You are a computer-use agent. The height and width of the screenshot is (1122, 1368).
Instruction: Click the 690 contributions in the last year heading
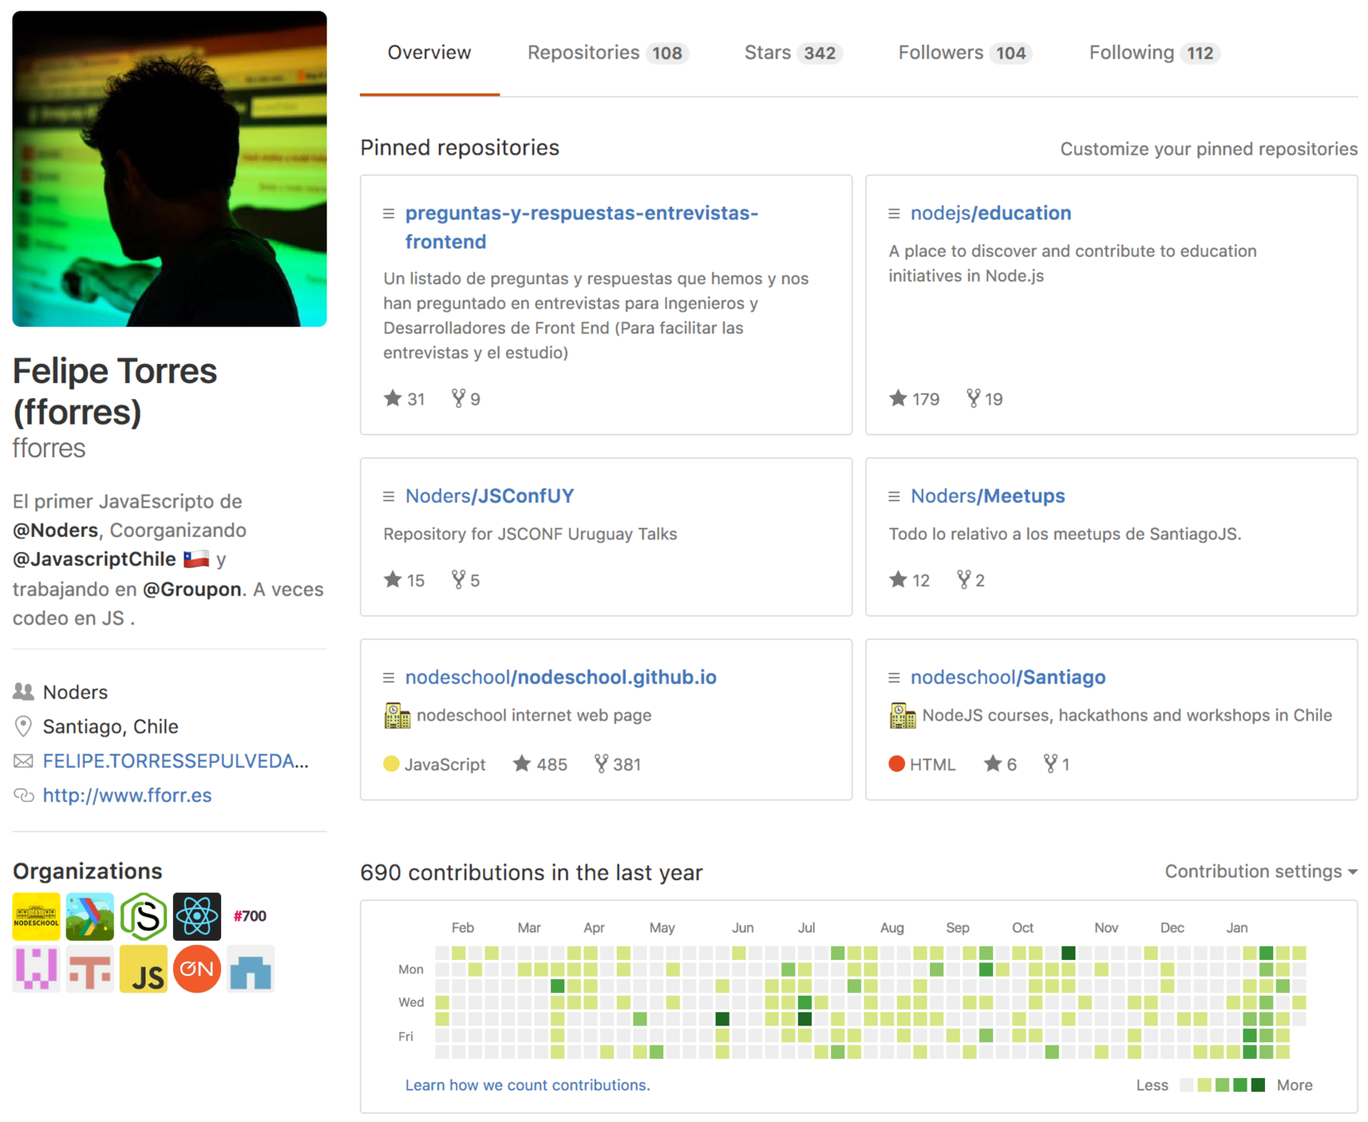531,873
